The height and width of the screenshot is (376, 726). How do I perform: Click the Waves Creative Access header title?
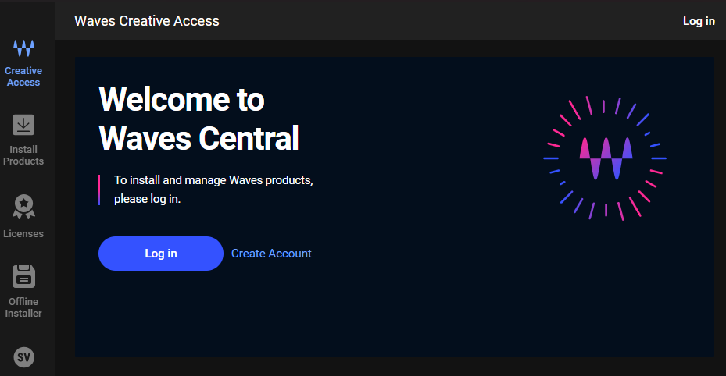click(147, 21)
